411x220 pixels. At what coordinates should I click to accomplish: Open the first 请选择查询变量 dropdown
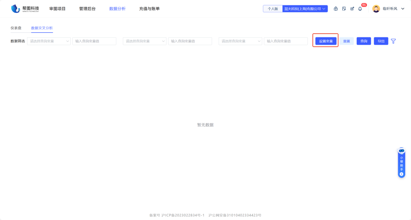pos(49,41)
